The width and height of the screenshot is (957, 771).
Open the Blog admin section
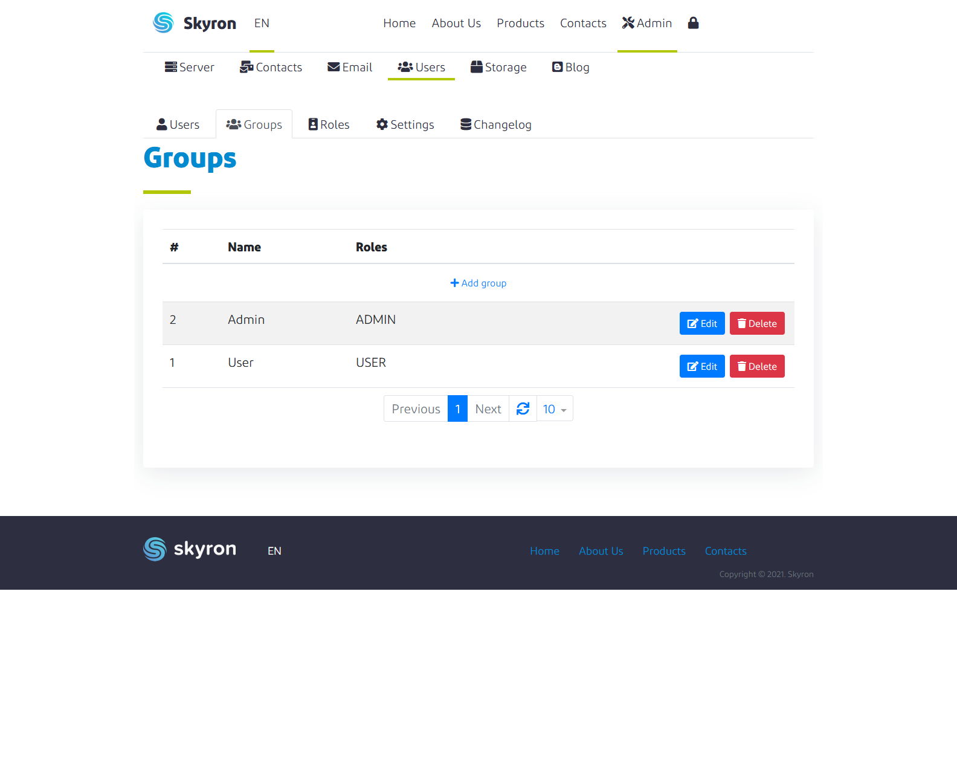tap(570, 67)
